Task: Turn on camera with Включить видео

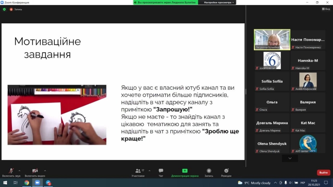Action: pos(35,173)
